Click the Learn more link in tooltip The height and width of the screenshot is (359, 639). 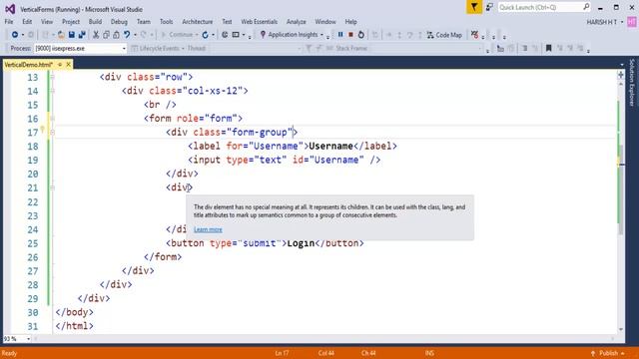[208, 229]
